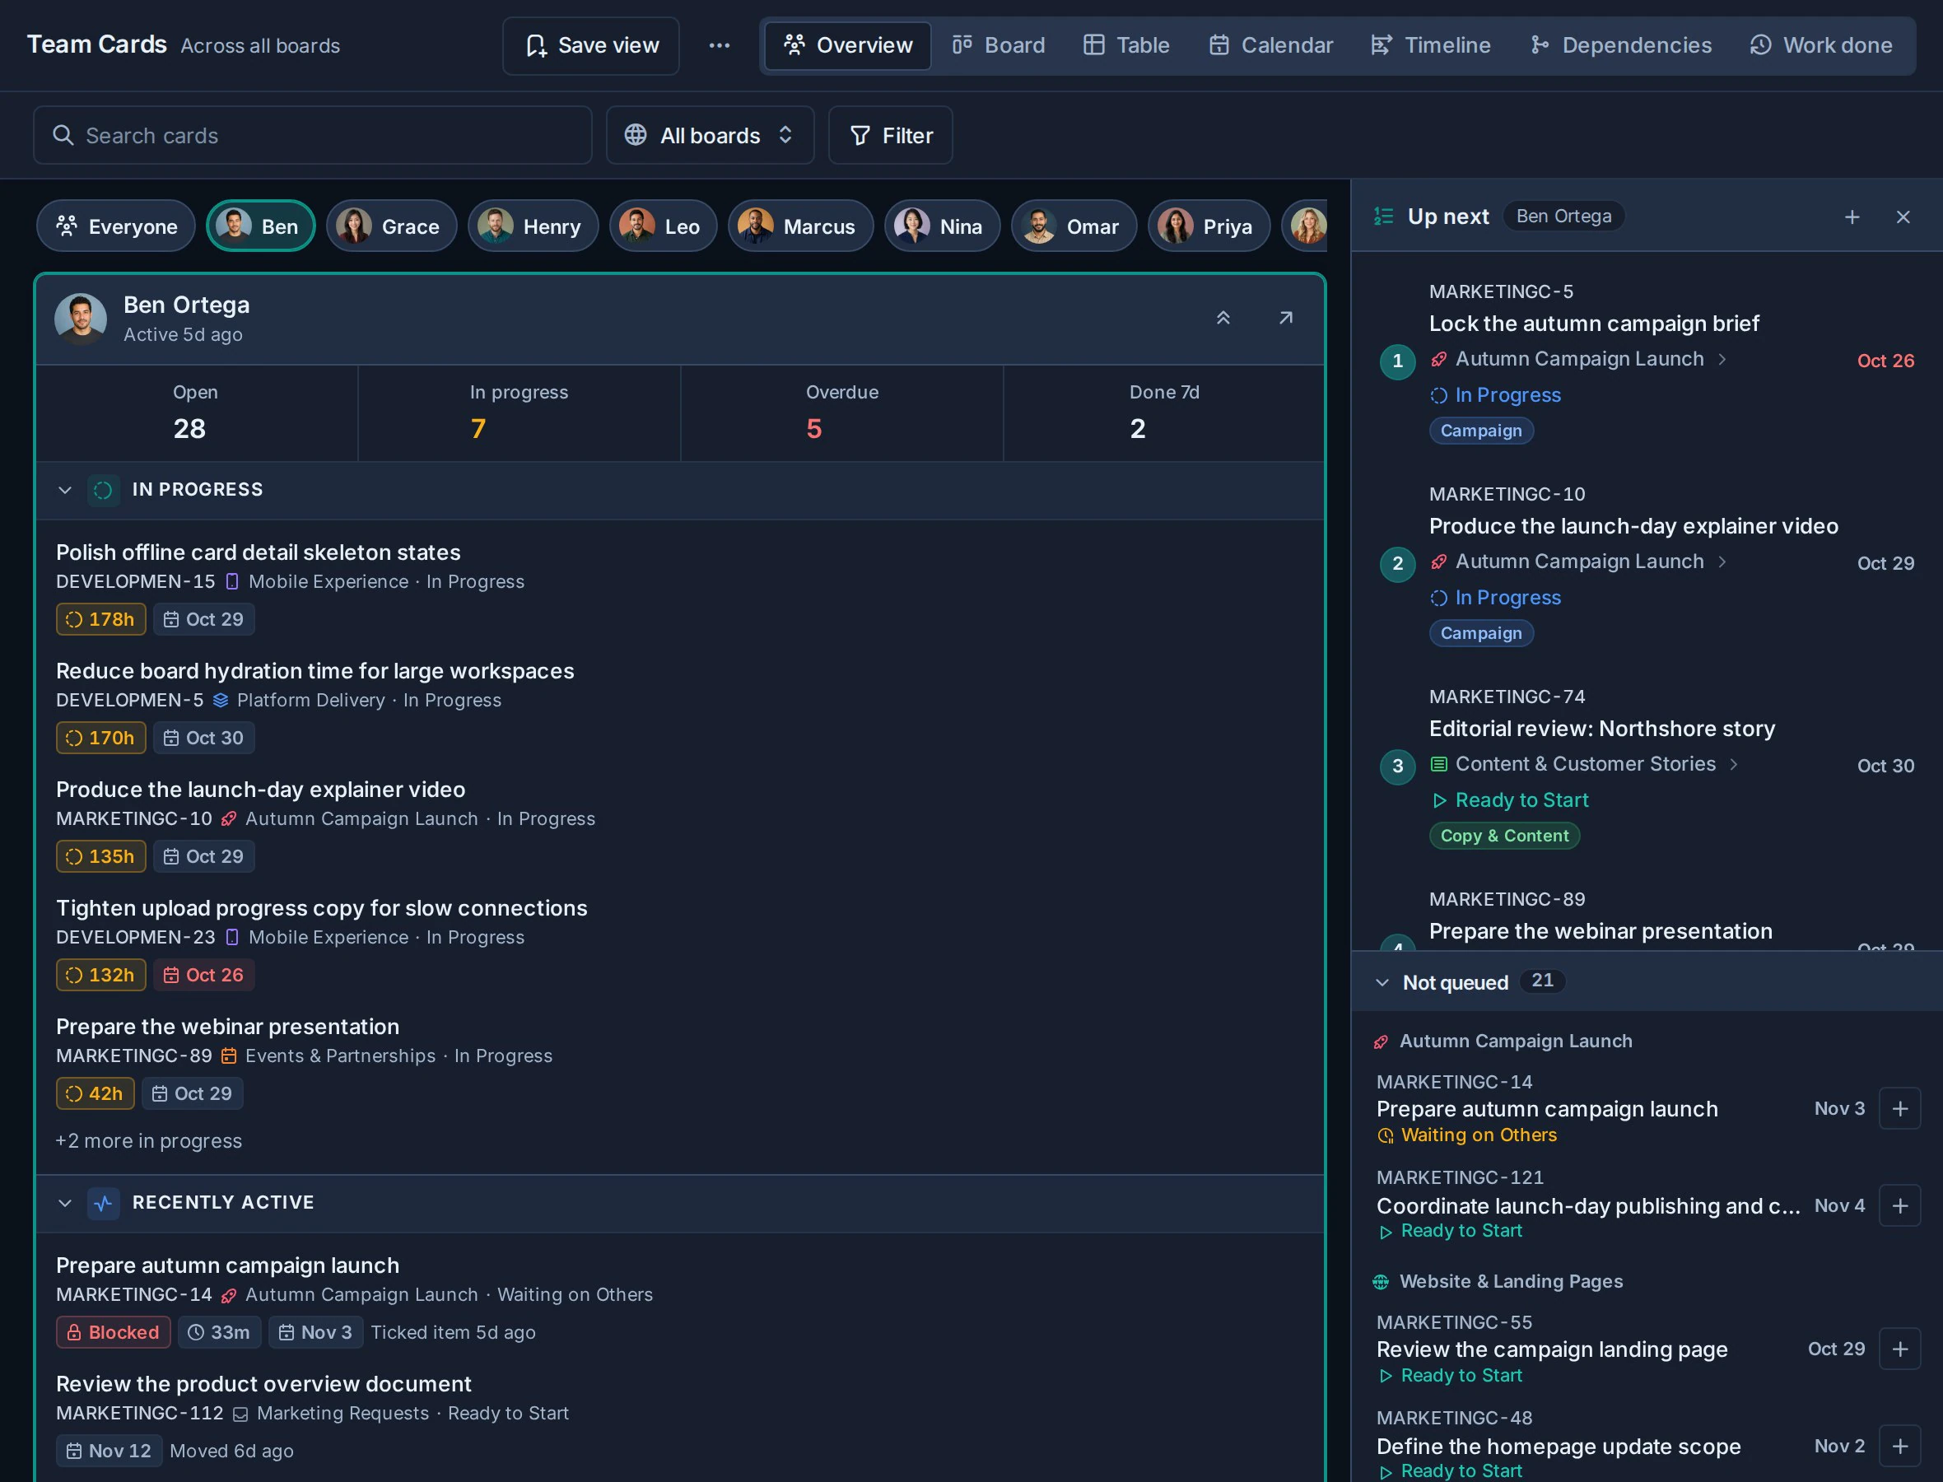Viewport: 1943px width, 1482px height.
Task: Show +2 more in progress cards
Action: coord(148,1140)
